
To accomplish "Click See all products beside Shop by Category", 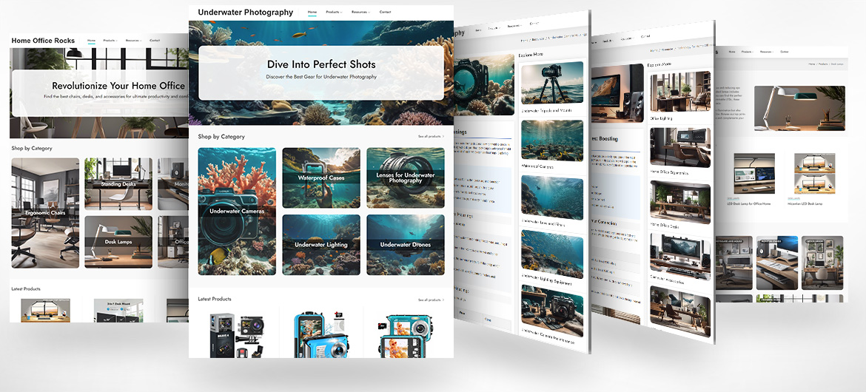I will [431, 136].
